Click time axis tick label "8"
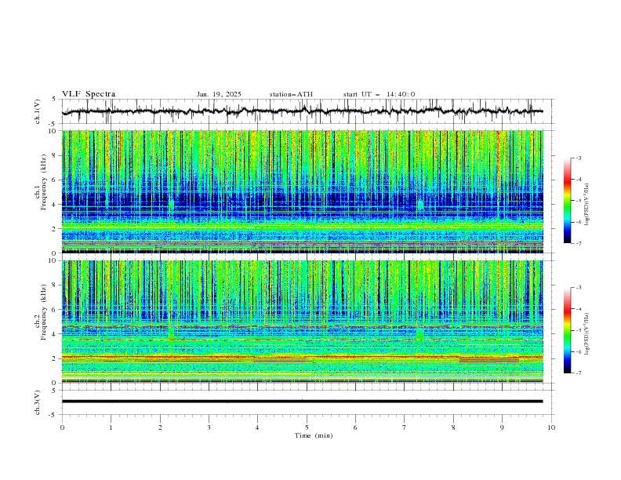Image resolution: width=621 pixels, height=480 pixels. (x=453, y=427)
